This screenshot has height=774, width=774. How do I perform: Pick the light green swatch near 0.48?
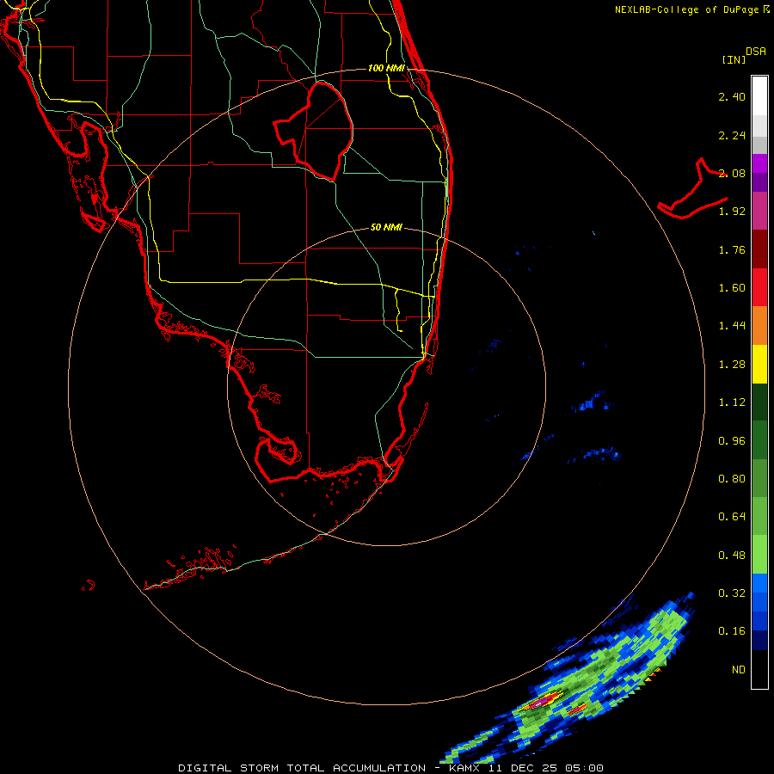point(759,555)
